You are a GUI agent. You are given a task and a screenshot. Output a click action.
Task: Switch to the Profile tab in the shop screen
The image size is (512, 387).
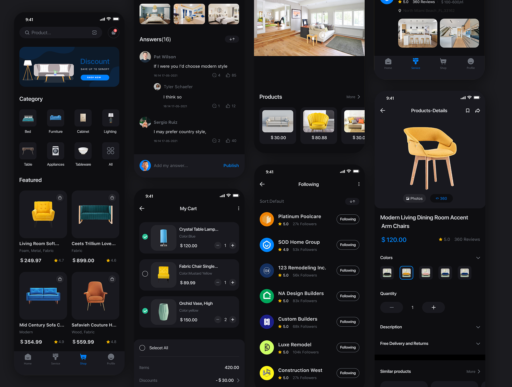pos(111,359)
